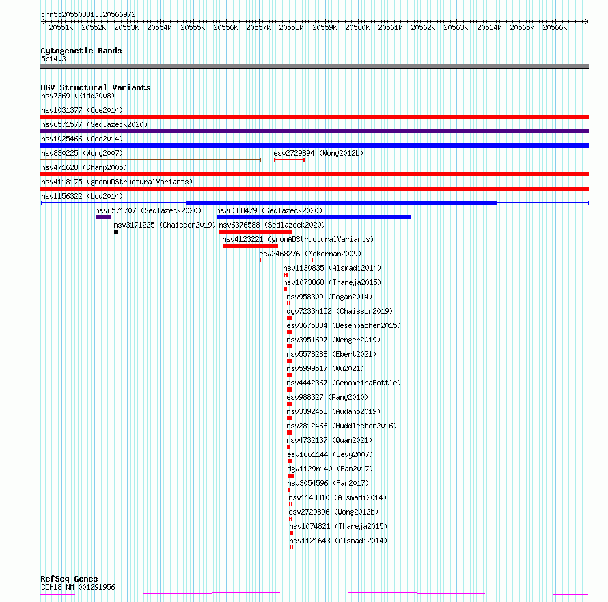Click the nsv6376588 red variant bar
Viewport: 608px width, 602px height.
[x=256, y=232]
